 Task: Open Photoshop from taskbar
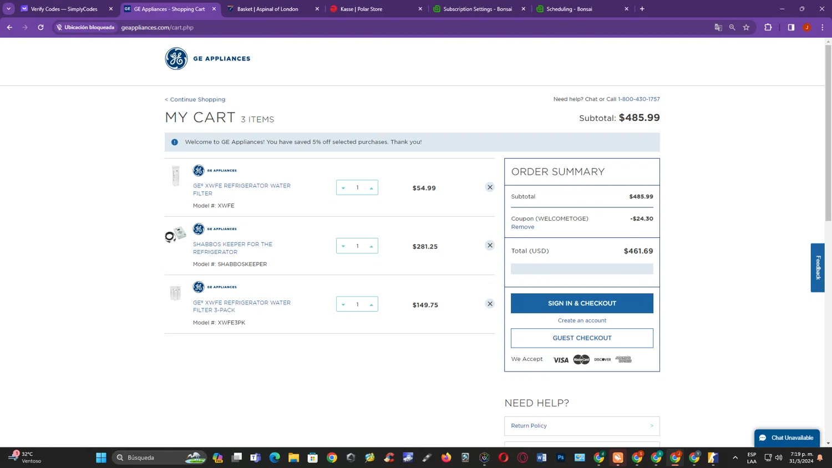click(561, 457)
